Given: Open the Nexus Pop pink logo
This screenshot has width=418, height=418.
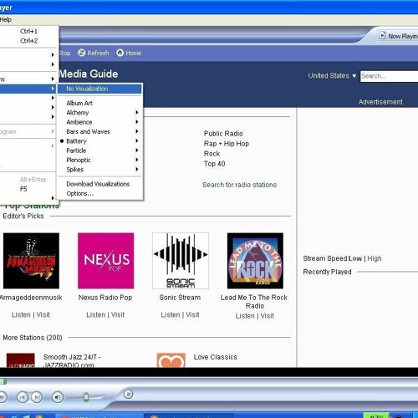Looking at the screenshot, I should point(106,261).
